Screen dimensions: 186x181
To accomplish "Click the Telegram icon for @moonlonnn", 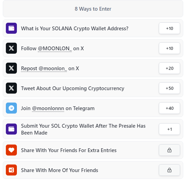I will tap(11, 108).
